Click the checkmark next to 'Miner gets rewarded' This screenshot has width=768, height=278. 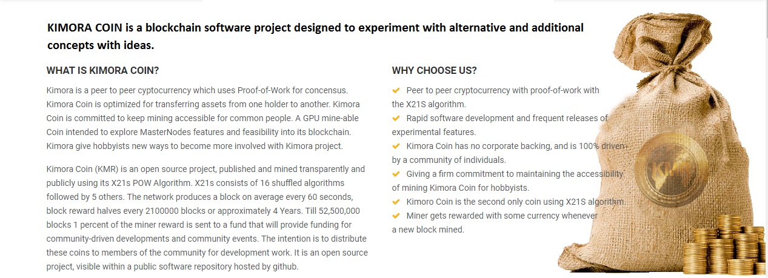[x=396, y=216]
